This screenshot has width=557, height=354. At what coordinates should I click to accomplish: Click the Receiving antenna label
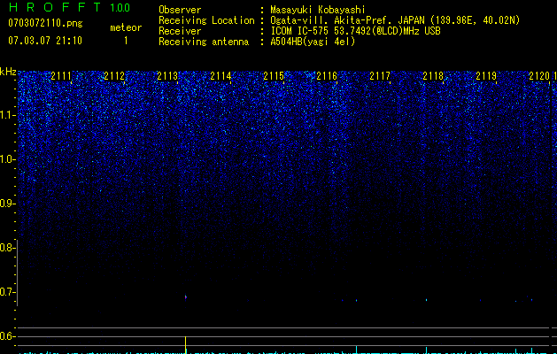[x=204, y=42]
